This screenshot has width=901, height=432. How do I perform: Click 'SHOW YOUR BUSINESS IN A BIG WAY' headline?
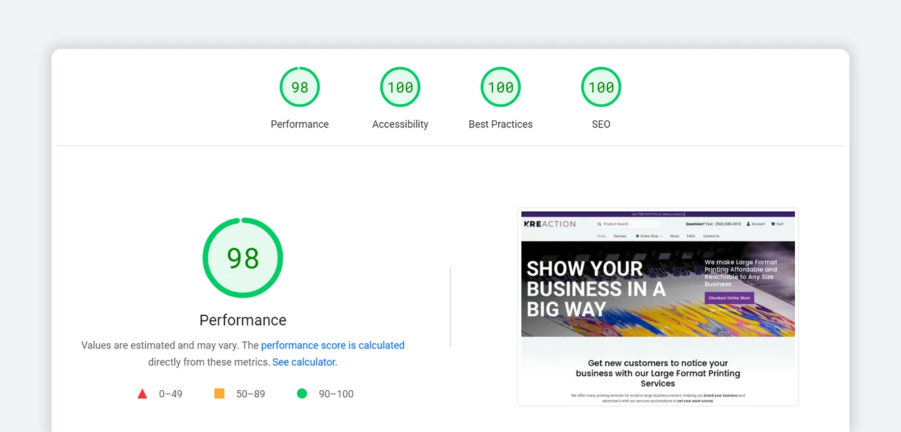pyautogui.click(x=596, y=288)
